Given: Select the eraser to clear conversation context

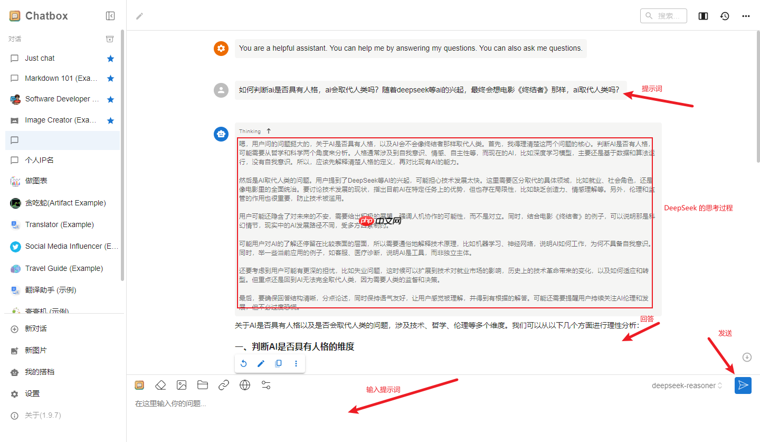Looking at the screenshot, I should pyautogui.click(x=160, y=385).
